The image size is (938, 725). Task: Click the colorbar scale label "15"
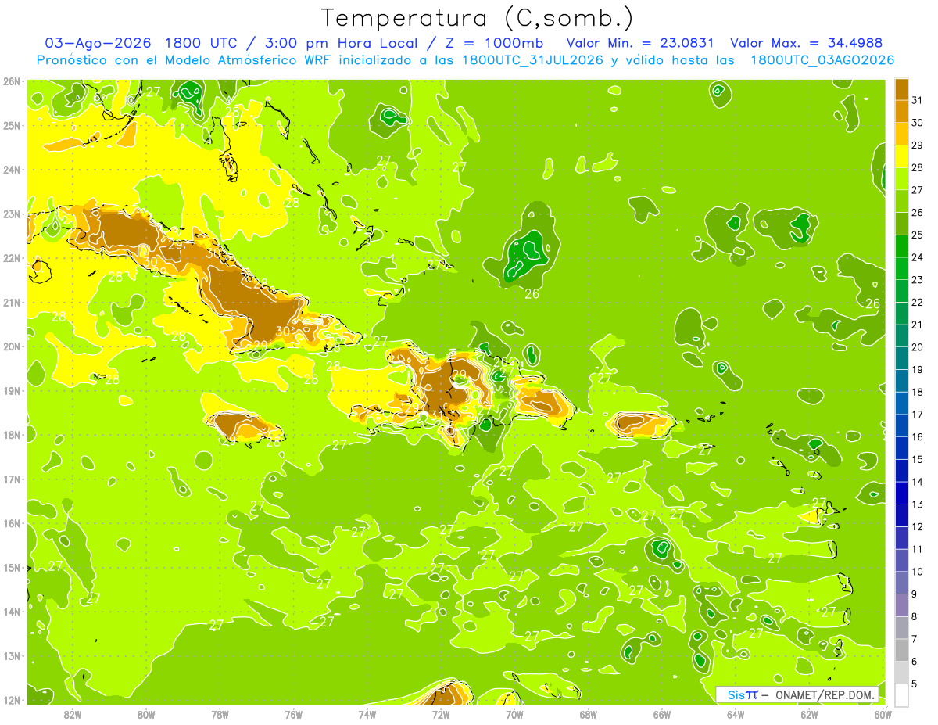click(x=918, y=460)
